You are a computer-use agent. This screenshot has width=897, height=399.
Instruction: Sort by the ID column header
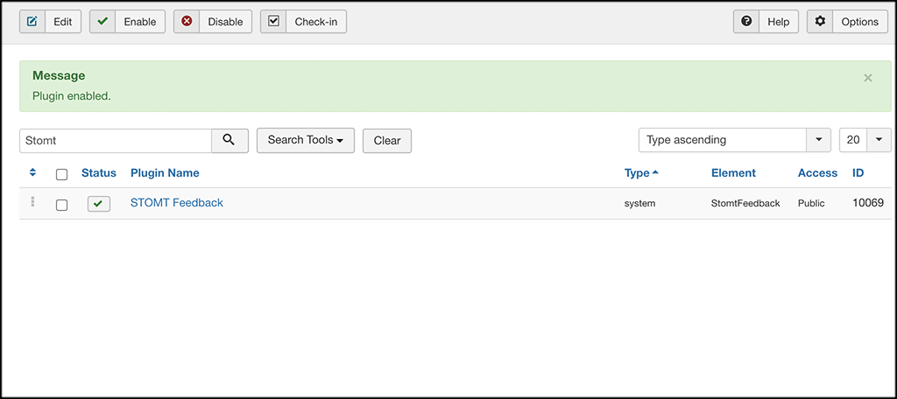point(858,172)
